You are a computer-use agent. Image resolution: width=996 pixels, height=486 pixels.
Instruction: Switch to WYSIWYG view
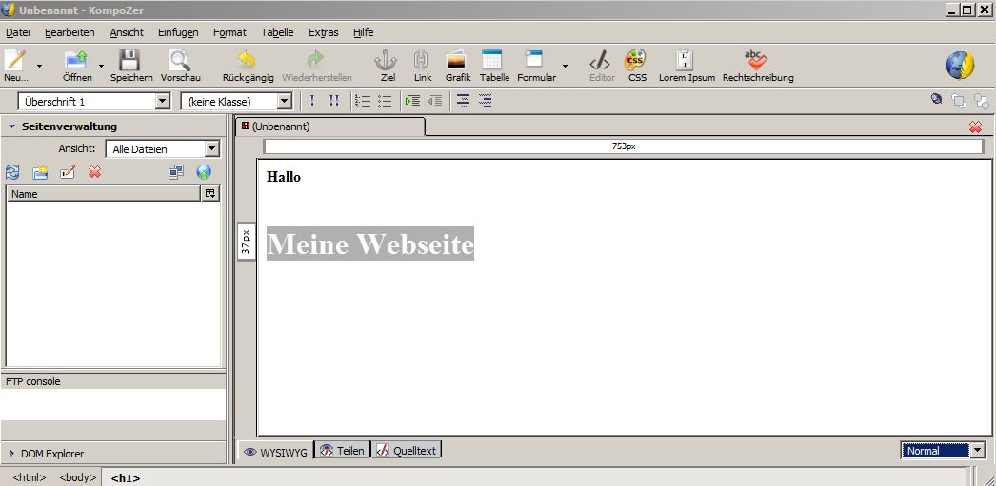pyautogui.click(x=275, y=451)
